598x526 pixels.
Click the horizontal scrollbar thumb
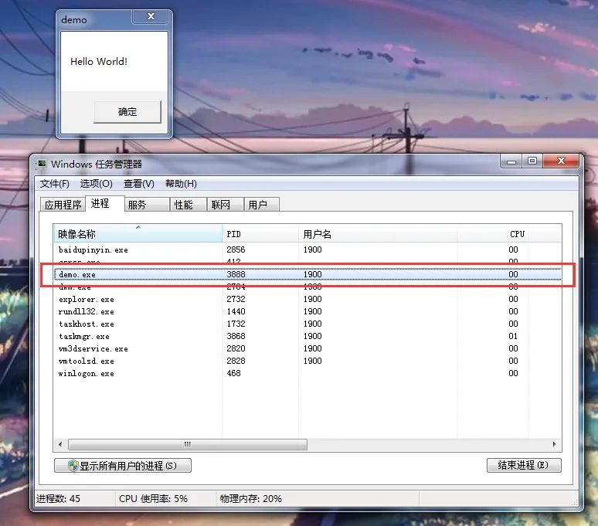187,444
